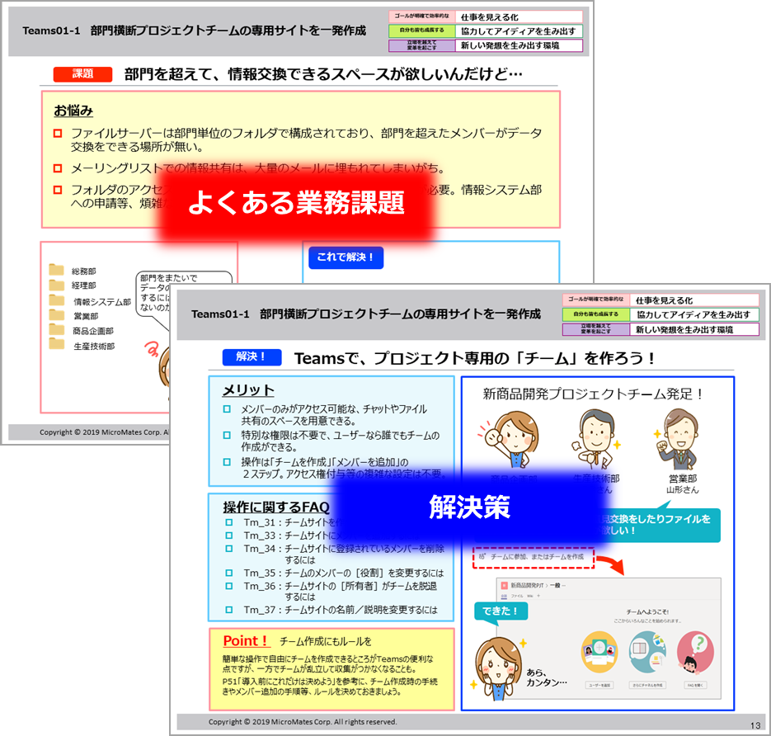This screenshot has height=736, width=771.
Task: Click the woman character with raised fist
Action: 510,440
